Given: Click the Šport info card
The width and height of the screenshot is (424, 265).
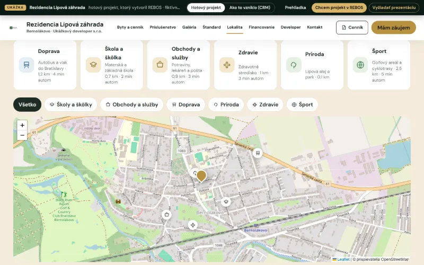Looking at the screenshot, I should point(379,65).
